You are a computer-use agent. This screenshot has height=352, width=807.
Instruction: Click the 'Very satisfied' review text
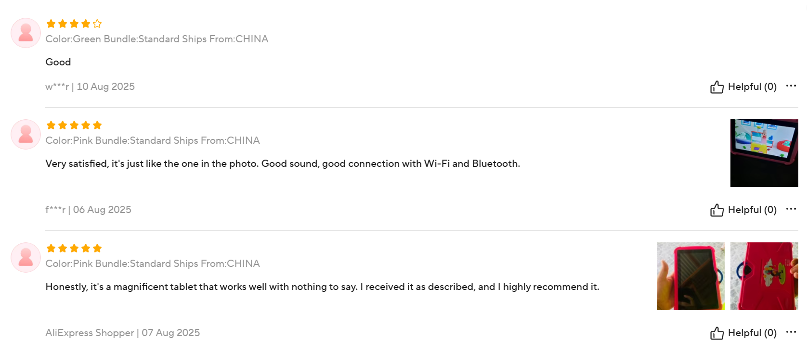(x=283, y=164)
